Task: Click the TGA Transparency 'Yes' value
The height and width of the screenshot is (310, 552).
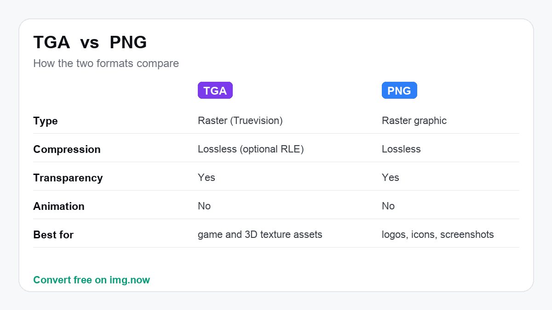Action: [x=207, y=178]
